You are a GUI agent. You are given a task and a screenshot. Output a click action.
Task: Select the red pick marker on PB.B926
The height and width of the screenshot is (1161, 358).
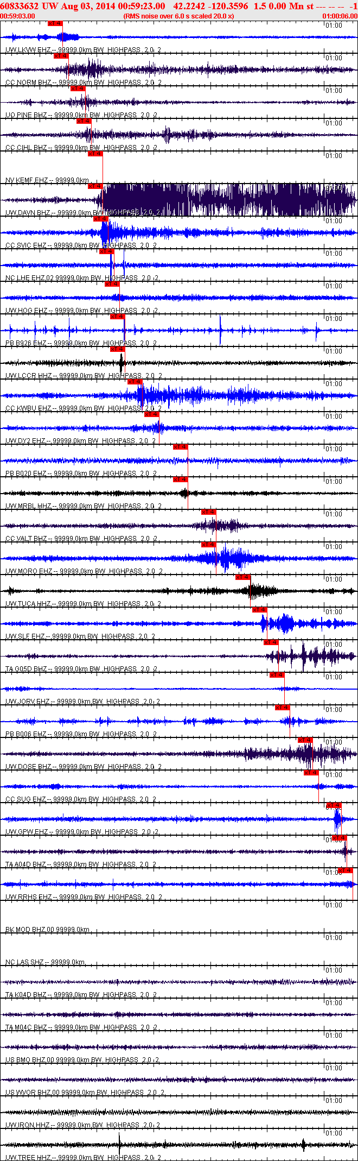point(117,317)
